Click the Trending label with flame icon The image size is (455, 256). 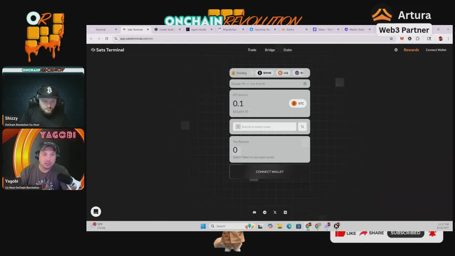click(239, 73)
